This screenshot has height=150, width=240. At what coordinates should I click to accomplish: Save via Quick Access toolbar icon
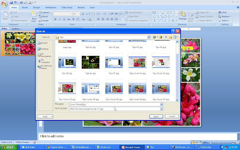[11, 3]
